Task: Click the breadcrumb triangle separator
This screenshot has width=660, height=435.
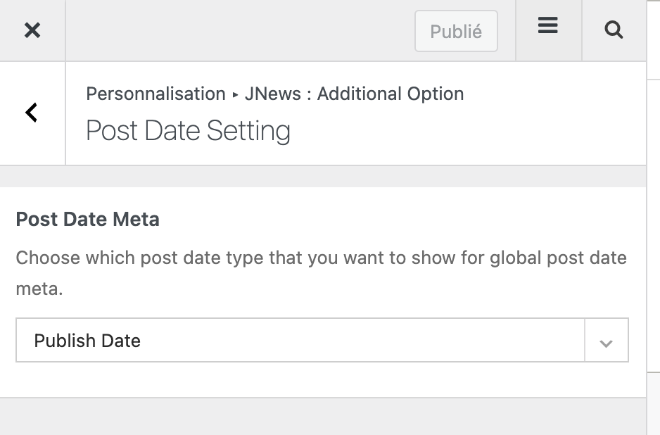Action: (x=235, y=95)
